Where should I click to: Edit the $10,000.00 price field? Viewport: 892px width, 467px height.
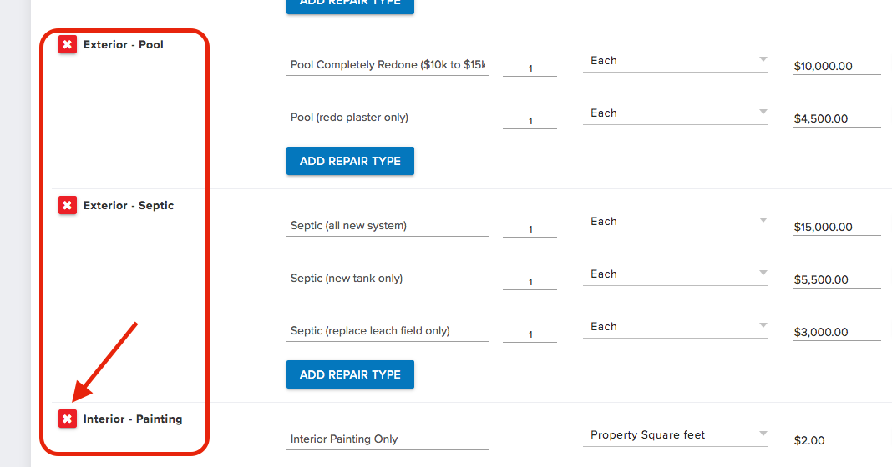click(837, 66)
